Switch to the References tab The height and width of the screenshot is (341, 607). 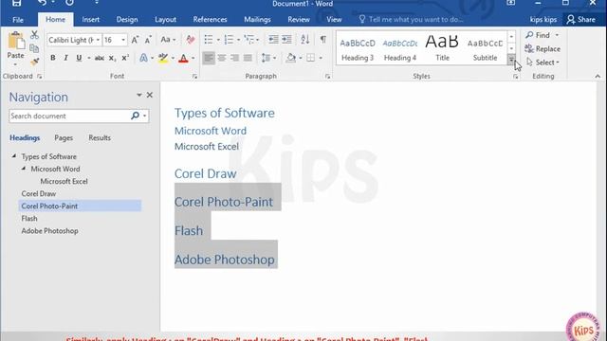[x=210, y=19]
